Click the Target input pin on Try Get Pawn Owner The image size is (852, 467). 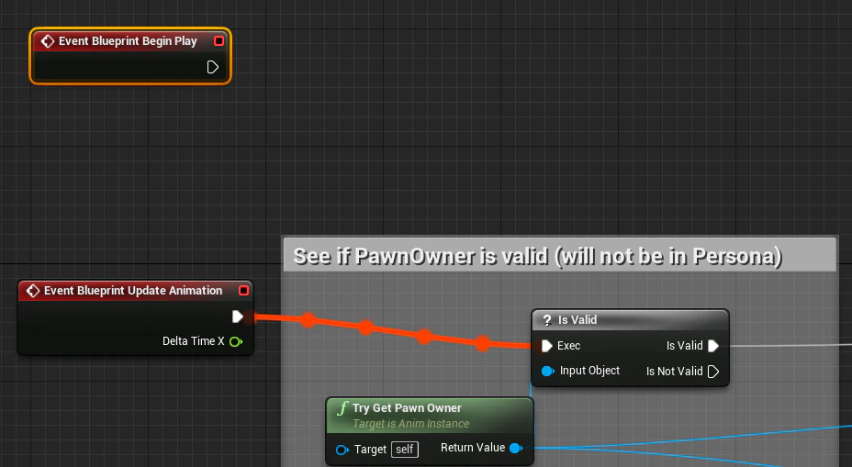tap(342, 450)
